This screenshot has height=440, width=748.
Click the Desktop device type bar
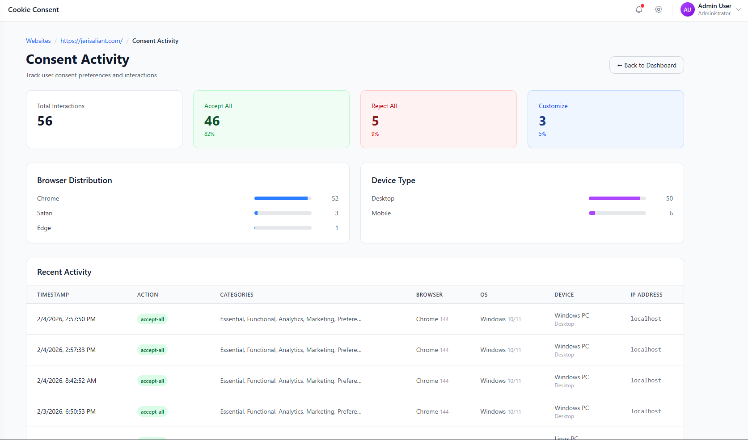point(617,198)
